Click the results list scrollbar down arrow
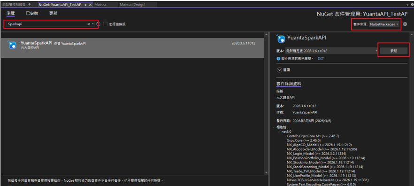This screenshot has height=186, width=414. (266, 172)
